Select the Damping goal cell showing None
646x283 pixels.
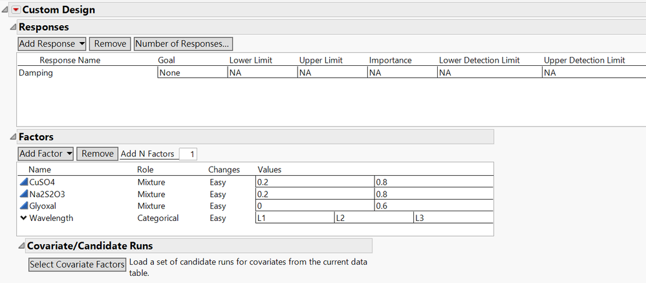(x=191, y=73)
